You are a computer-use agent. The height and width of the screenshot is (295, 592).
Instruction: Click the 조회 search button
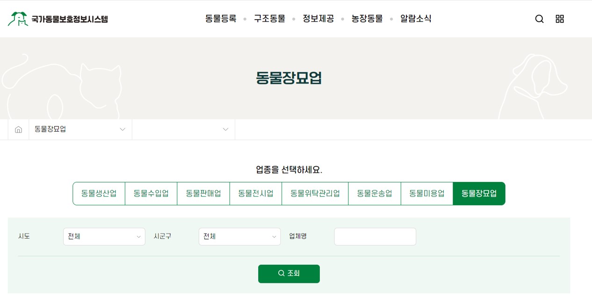click(x=289, y=274)
